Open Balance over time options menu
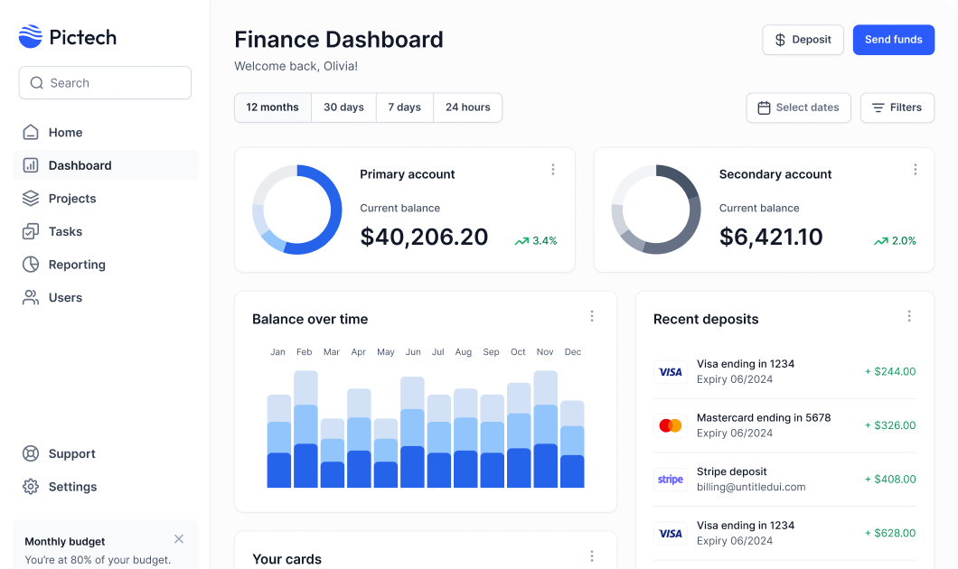Image resolution: width=958 pixels, height=569 pixels. pyautogui.click(x=592, y=316)
